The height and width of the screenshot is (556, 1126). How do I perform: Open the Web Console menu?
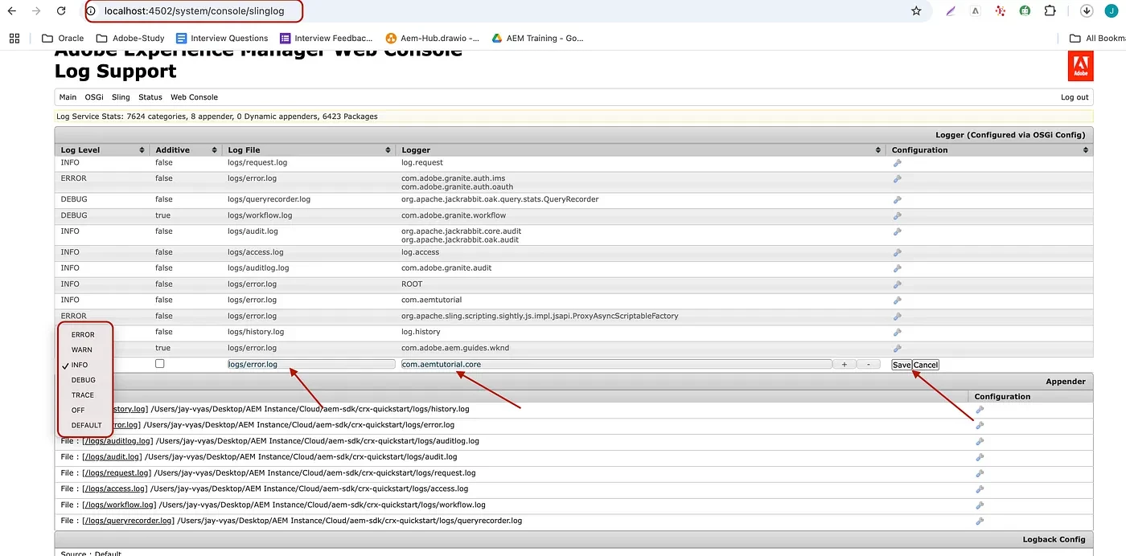click(x=194, y=97)
